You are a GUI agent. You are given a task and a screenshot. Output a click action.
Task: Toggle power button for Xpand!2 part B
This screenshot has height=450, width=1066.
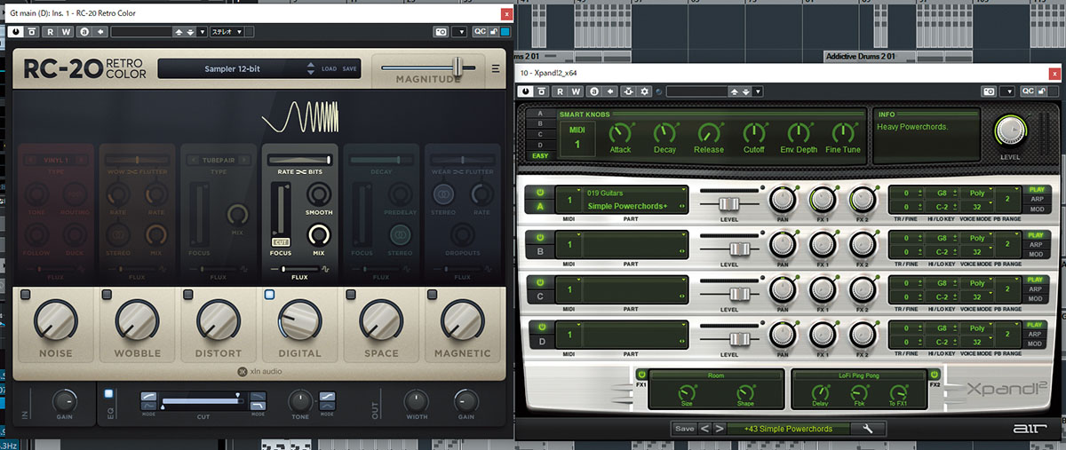point(539,237)
